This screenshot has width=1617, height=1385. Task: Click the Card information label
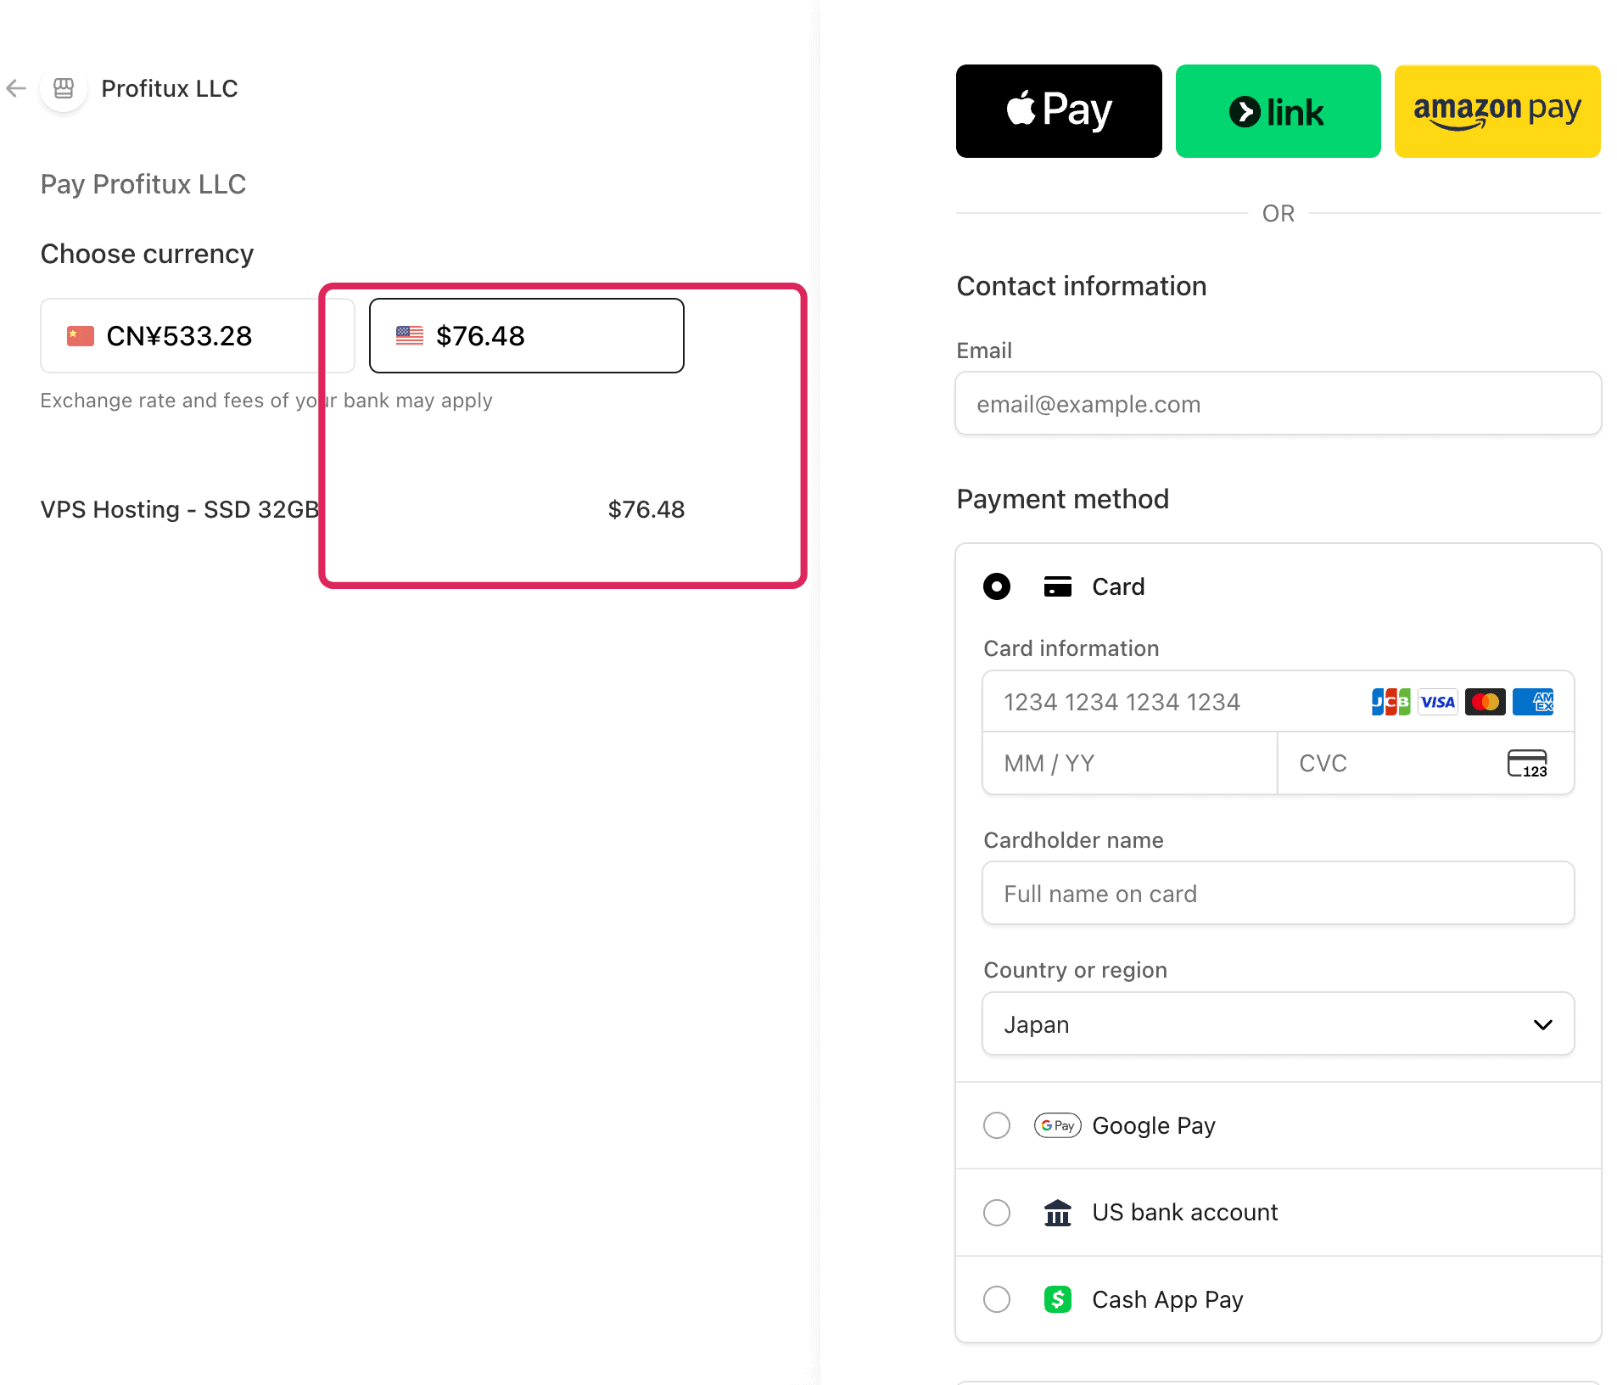click(x=1071, y=648)
